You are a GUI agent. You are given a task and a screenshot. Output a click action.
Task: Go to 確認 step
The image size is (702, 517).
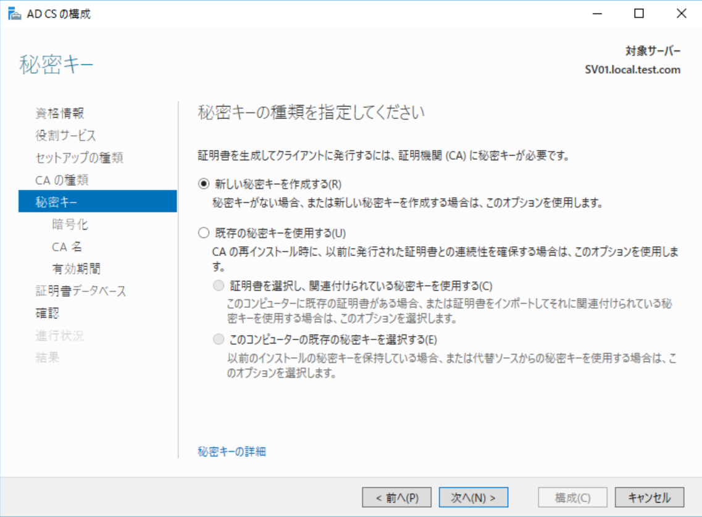click(x=47, y=313)
